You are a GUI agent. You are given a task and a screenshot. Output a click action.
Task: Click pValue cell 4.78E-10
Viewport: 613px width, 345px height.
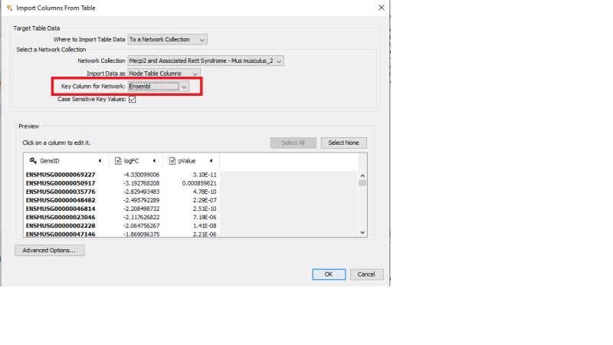tap(205, 192)
